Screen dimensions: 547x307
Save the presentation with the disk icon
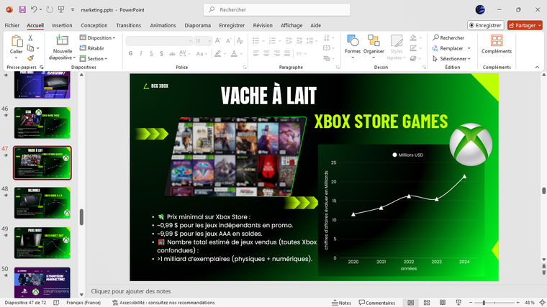coord(22,10)
